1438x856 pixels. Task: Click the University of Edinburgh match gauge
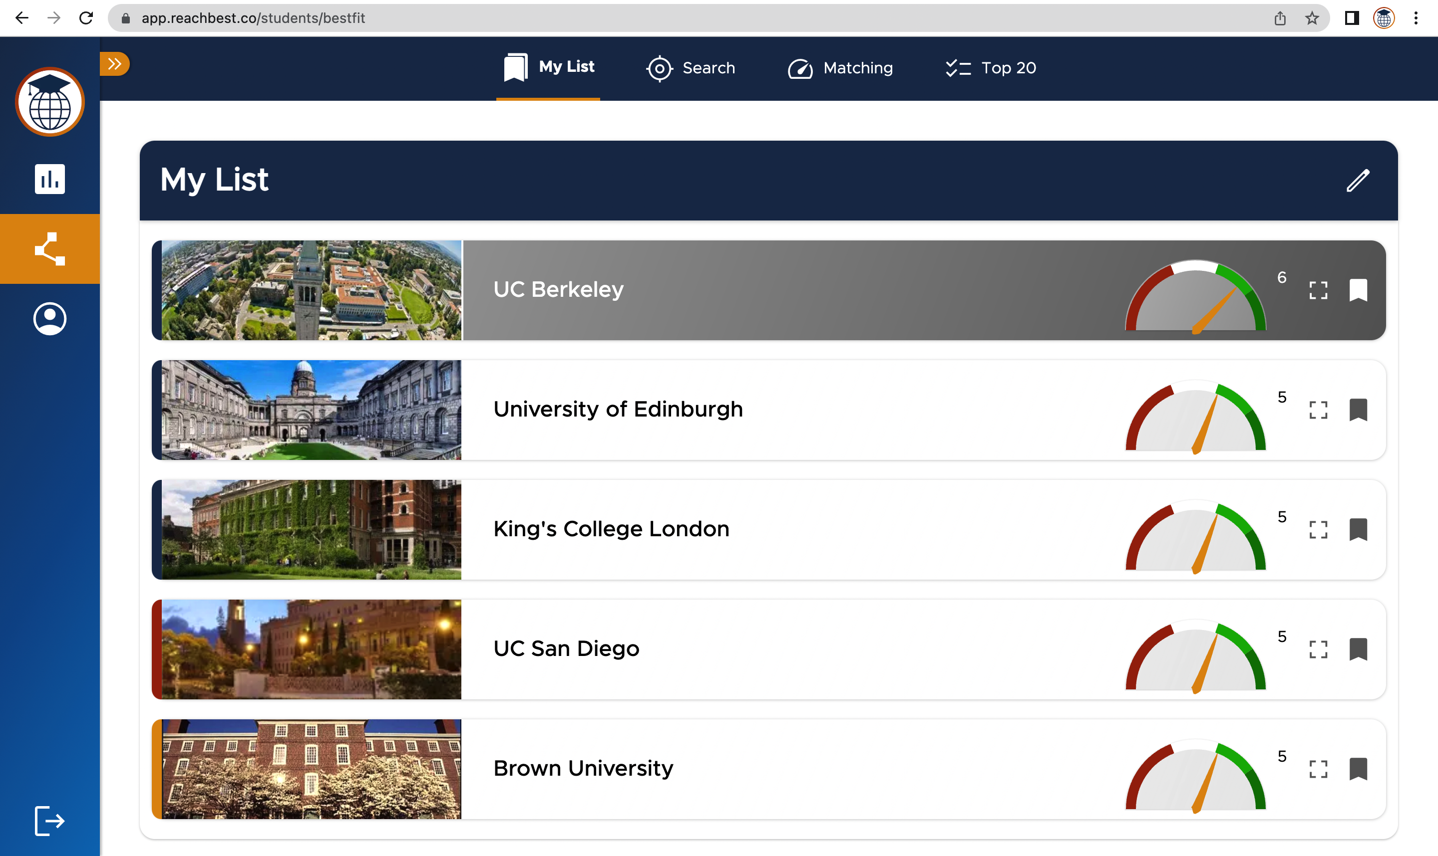click(1195, 417)
